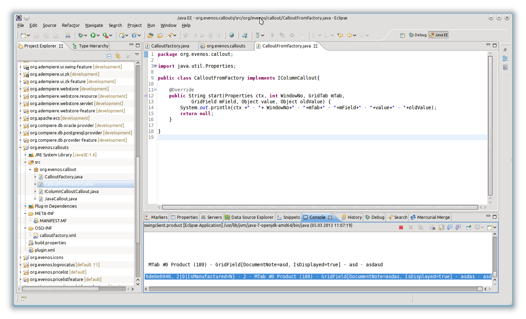Image resolution: width=526 pixels, height=319 pixels.
Task: Click the console horizontal scrollbar
Action: pyautogui.click(x=314, y=289)
